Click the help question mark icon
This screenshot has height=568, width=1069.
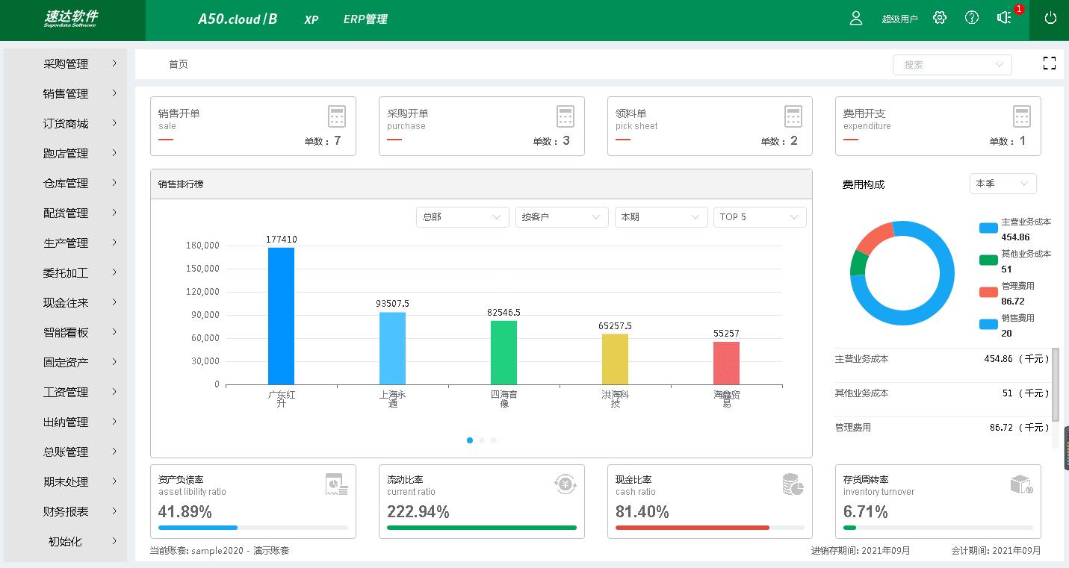click(971, 19)
